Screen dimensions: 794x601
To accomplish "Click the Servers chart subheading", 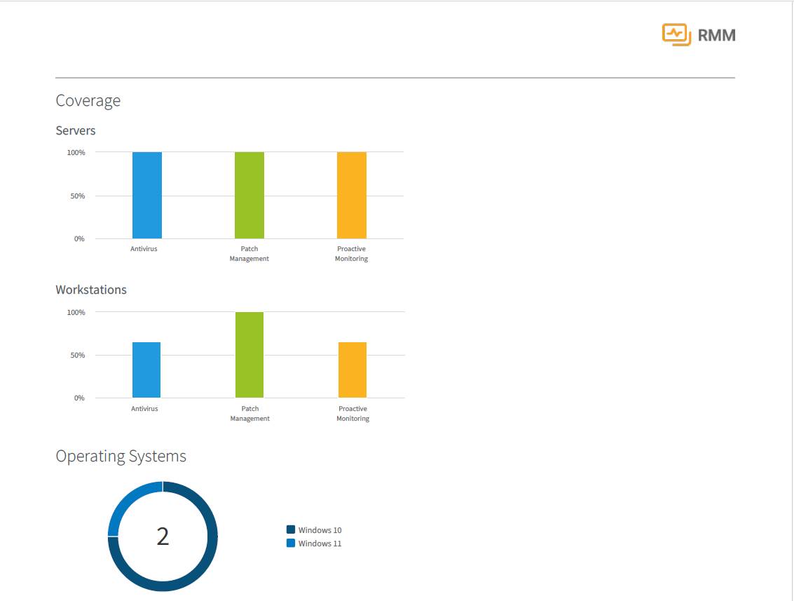I will click(76, 130).
